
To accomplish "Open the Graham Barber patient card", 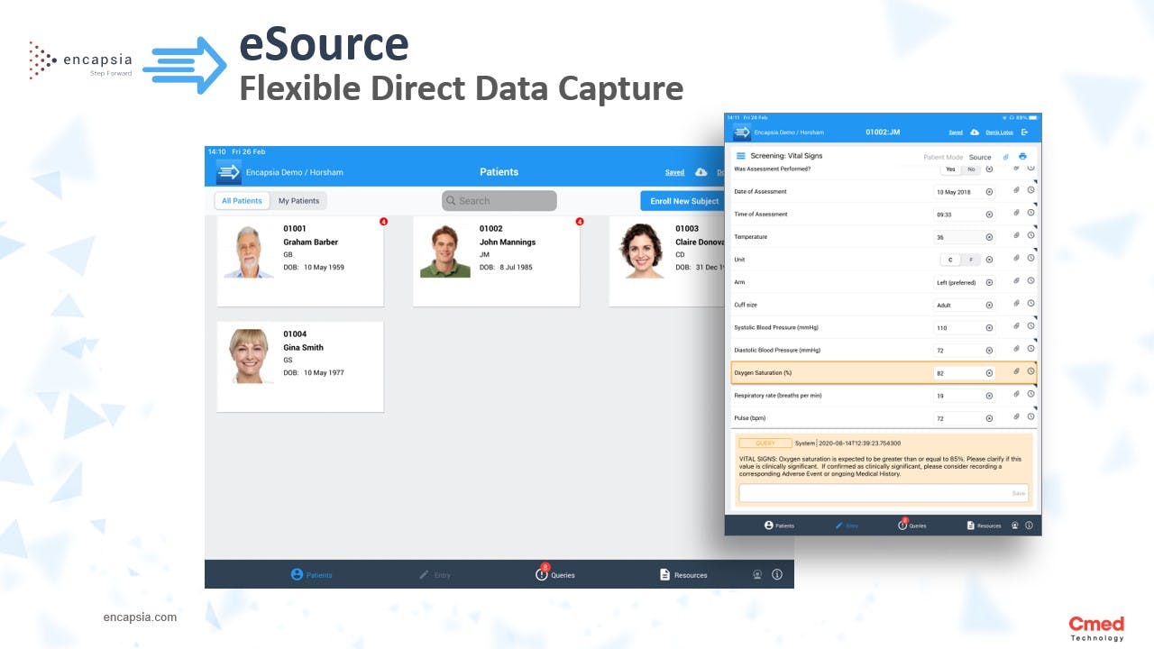I will pyautogui.click(x=300, y=261).
